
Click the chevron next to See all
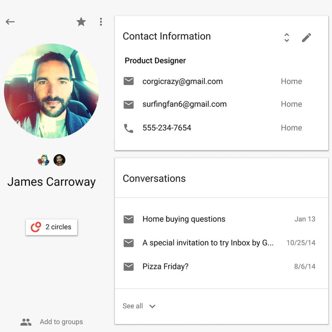(152, 306)
